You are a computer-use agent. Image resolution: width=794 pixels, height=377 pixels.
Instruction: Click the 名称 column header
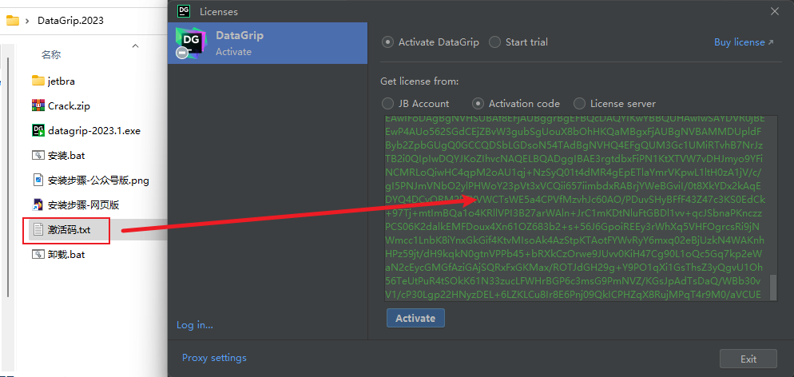tap(51, 54)
